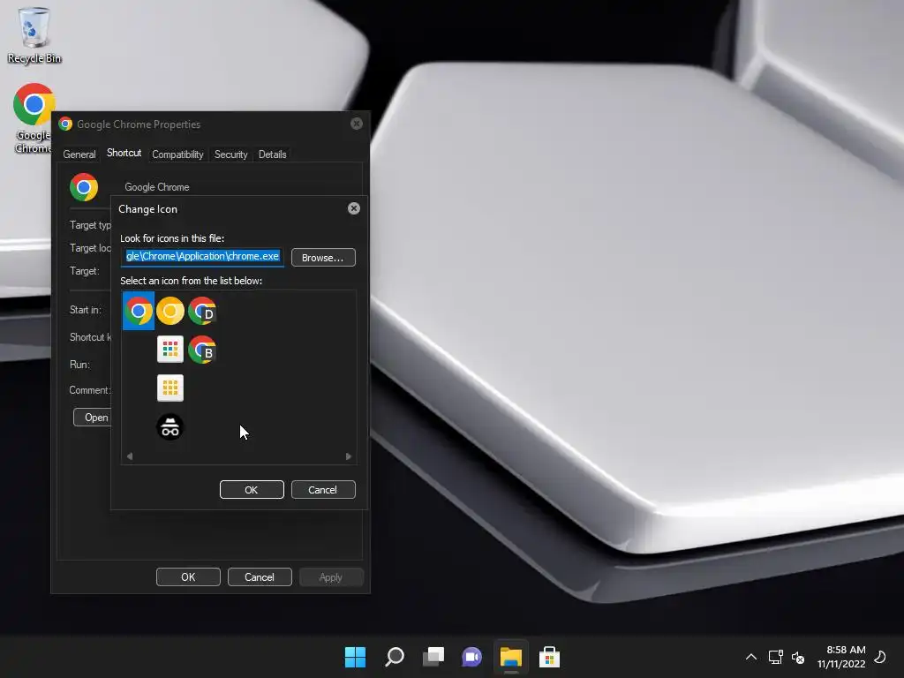The image size is (904, 678).
Task: Click Browse button in Change Icon
Action: [x=323, y=257]
